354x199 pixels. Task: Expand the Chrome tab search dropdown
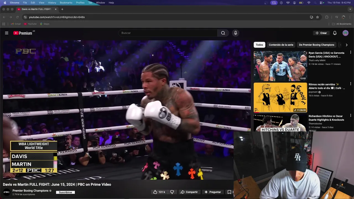pos(350,9)
